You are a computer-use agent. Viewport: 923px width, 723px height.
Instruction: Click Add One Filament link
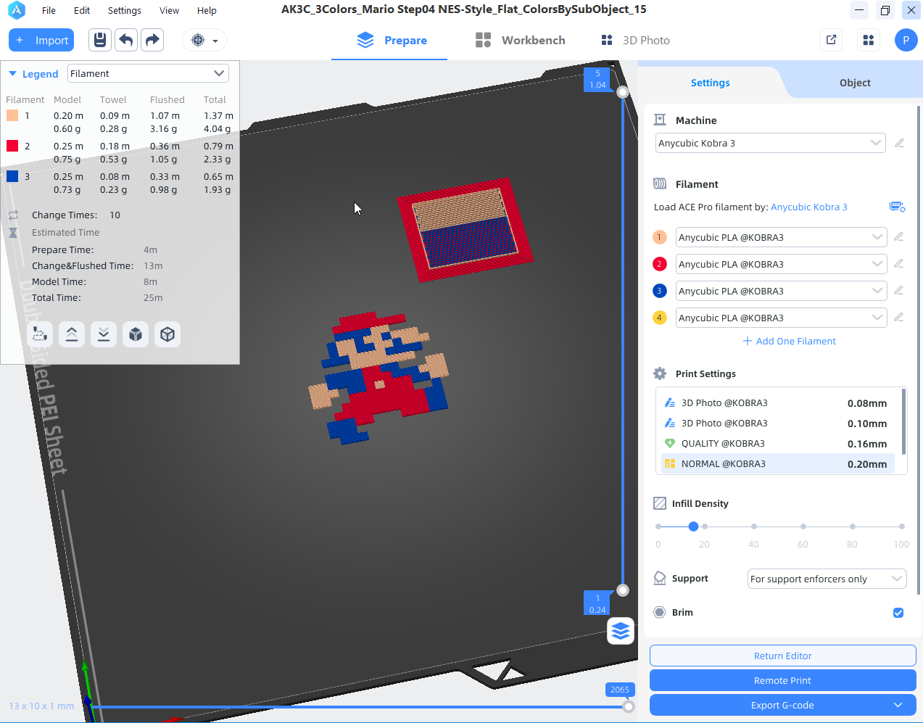pos(789,341)
